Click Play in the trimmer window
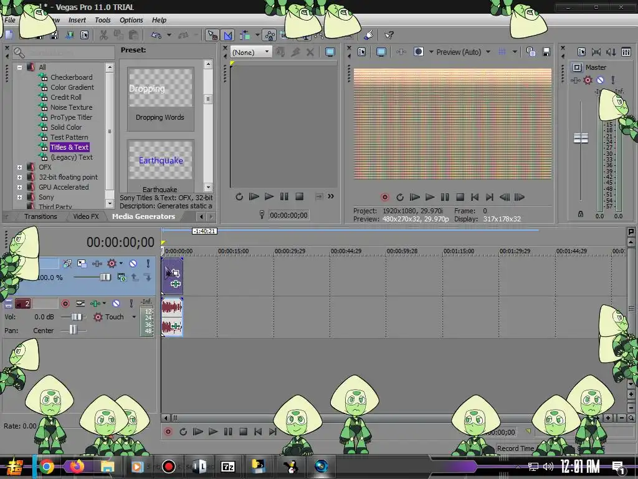 (x=269, y=196)
